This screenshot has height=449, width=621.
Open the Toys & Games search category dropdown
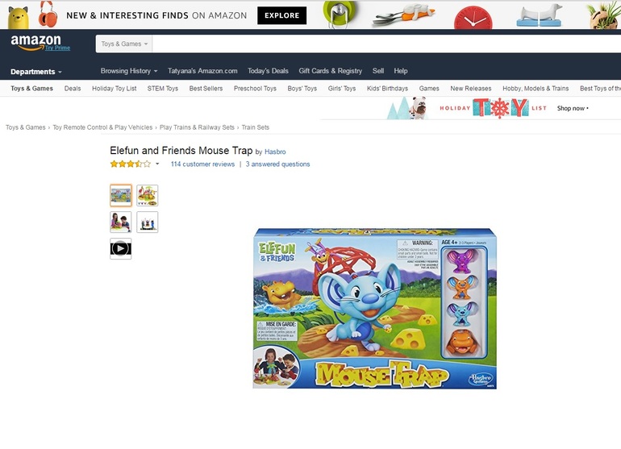click(124, 44)
